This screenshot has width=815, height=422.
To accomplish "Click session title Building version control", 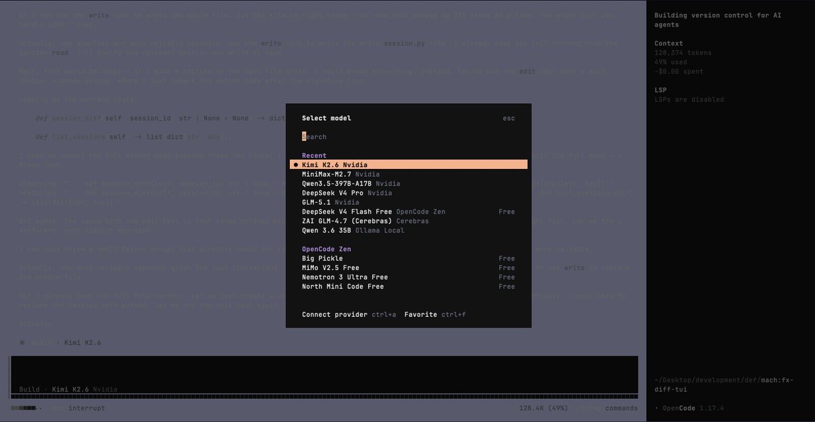I will (717, 20).
